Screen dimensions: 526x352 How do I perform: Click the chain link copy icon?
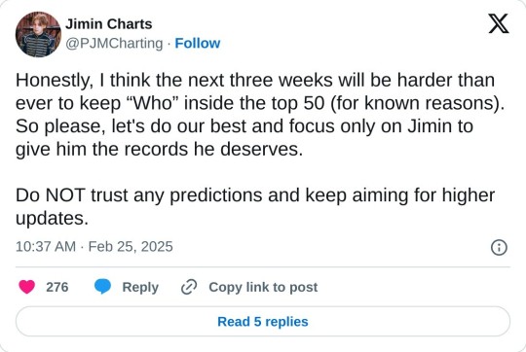(189, 287)
